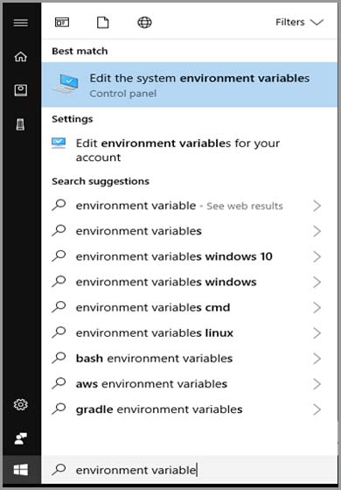Open the Settings gear in the sidebar

tap(21, 404)
